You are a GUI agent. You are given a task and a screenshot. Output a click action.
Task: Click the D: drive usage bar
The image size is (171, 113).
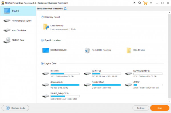pos(106,74)
